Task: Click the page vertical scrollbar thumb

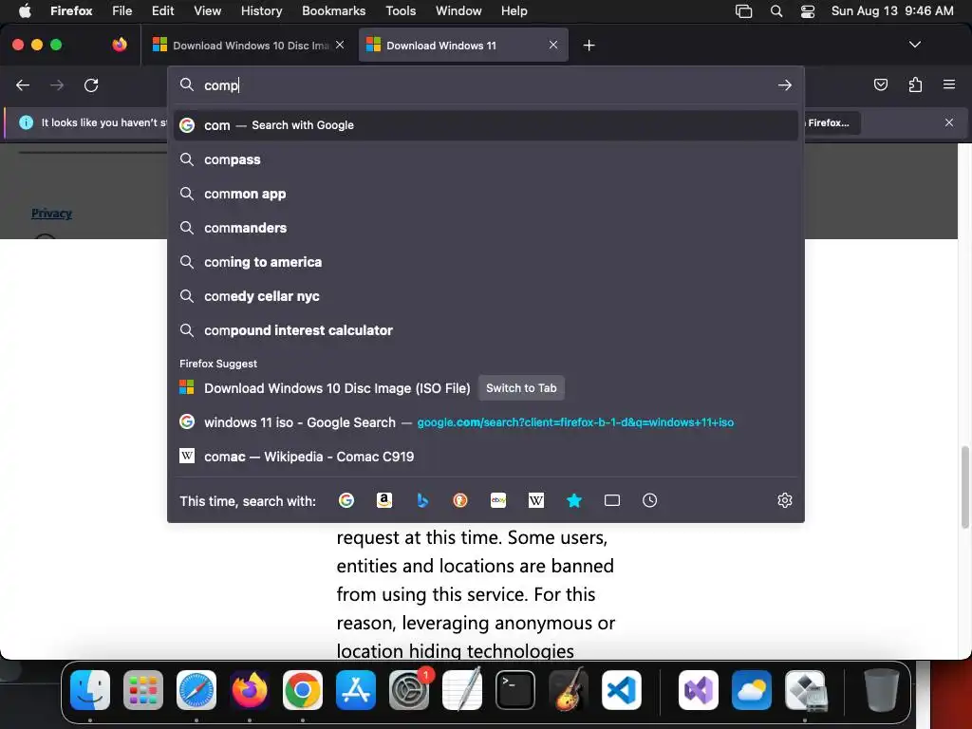Action: pos(964,487)
